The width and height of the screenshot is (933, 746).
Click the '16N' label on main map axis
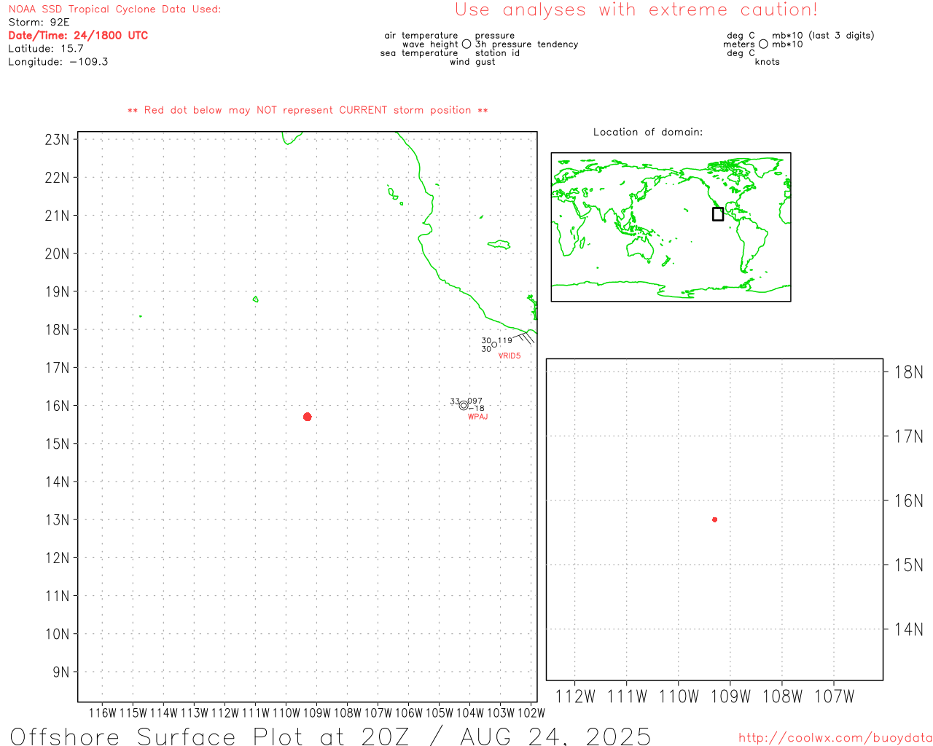pos(57,406)
